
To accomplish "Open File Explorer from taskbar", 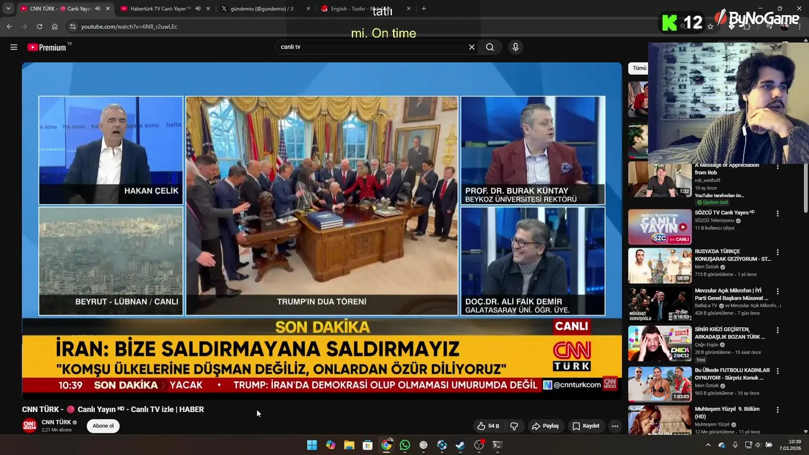I will click(x=349, y=445).
